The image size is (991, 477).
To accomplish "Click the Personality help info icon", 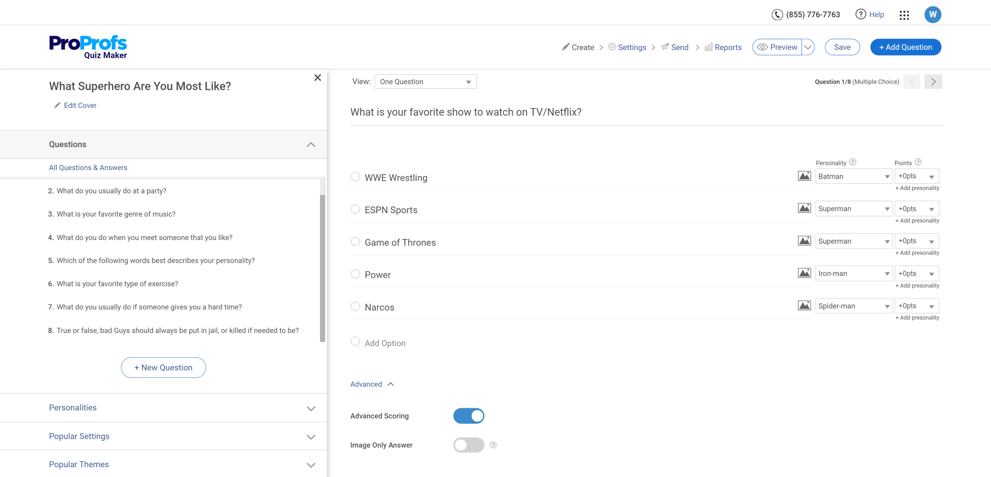I will 853,162.
